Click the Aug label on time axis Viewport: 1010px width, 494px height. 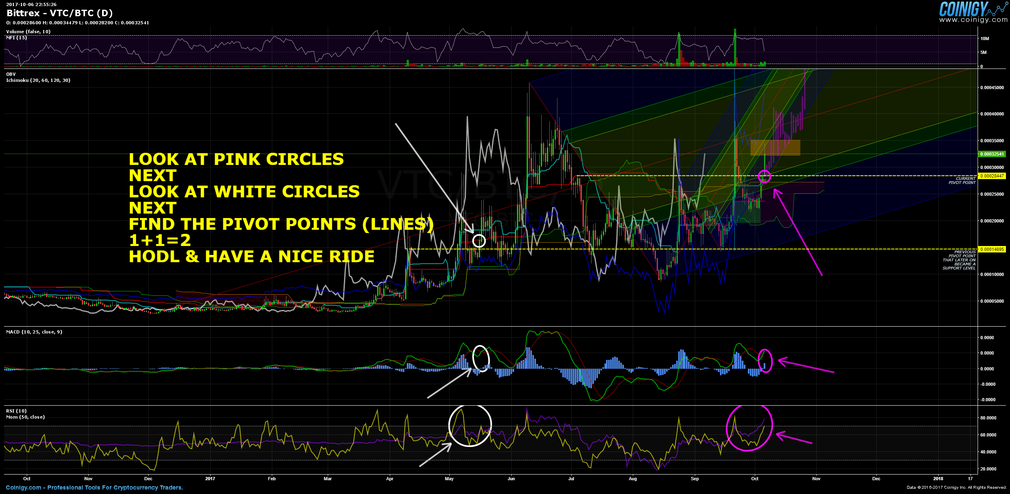point(633,479)
